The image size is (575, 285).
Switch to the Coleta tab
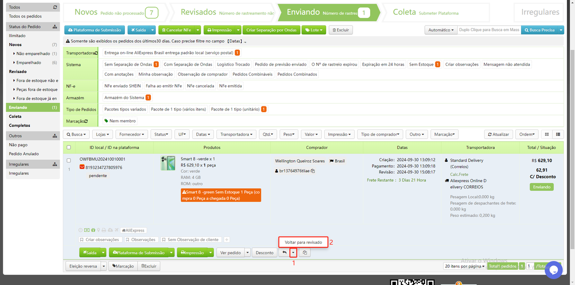pyautogui.click(x=404, y=12)
